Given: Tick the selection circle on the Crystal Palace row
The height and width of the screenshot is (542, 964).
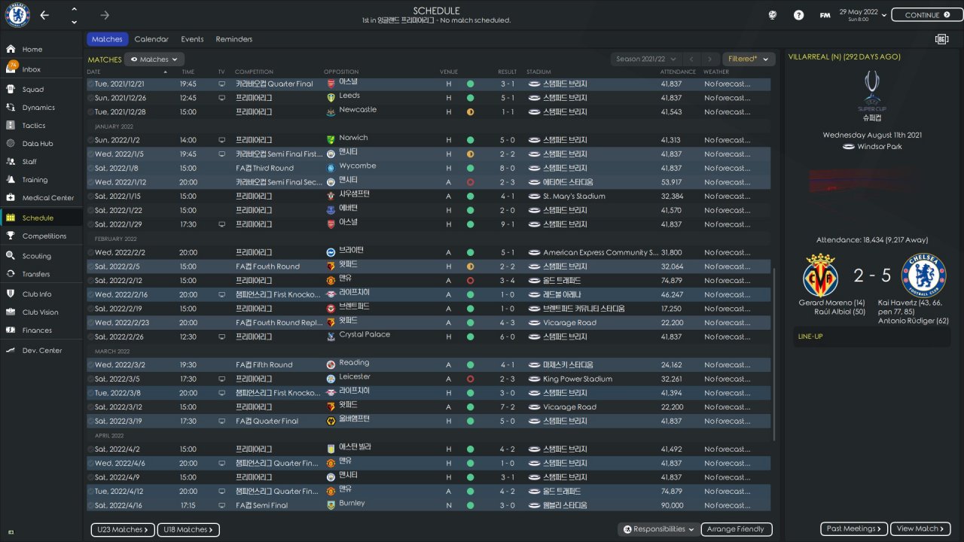Looking at the screenshot, I should tap(91, 336).
